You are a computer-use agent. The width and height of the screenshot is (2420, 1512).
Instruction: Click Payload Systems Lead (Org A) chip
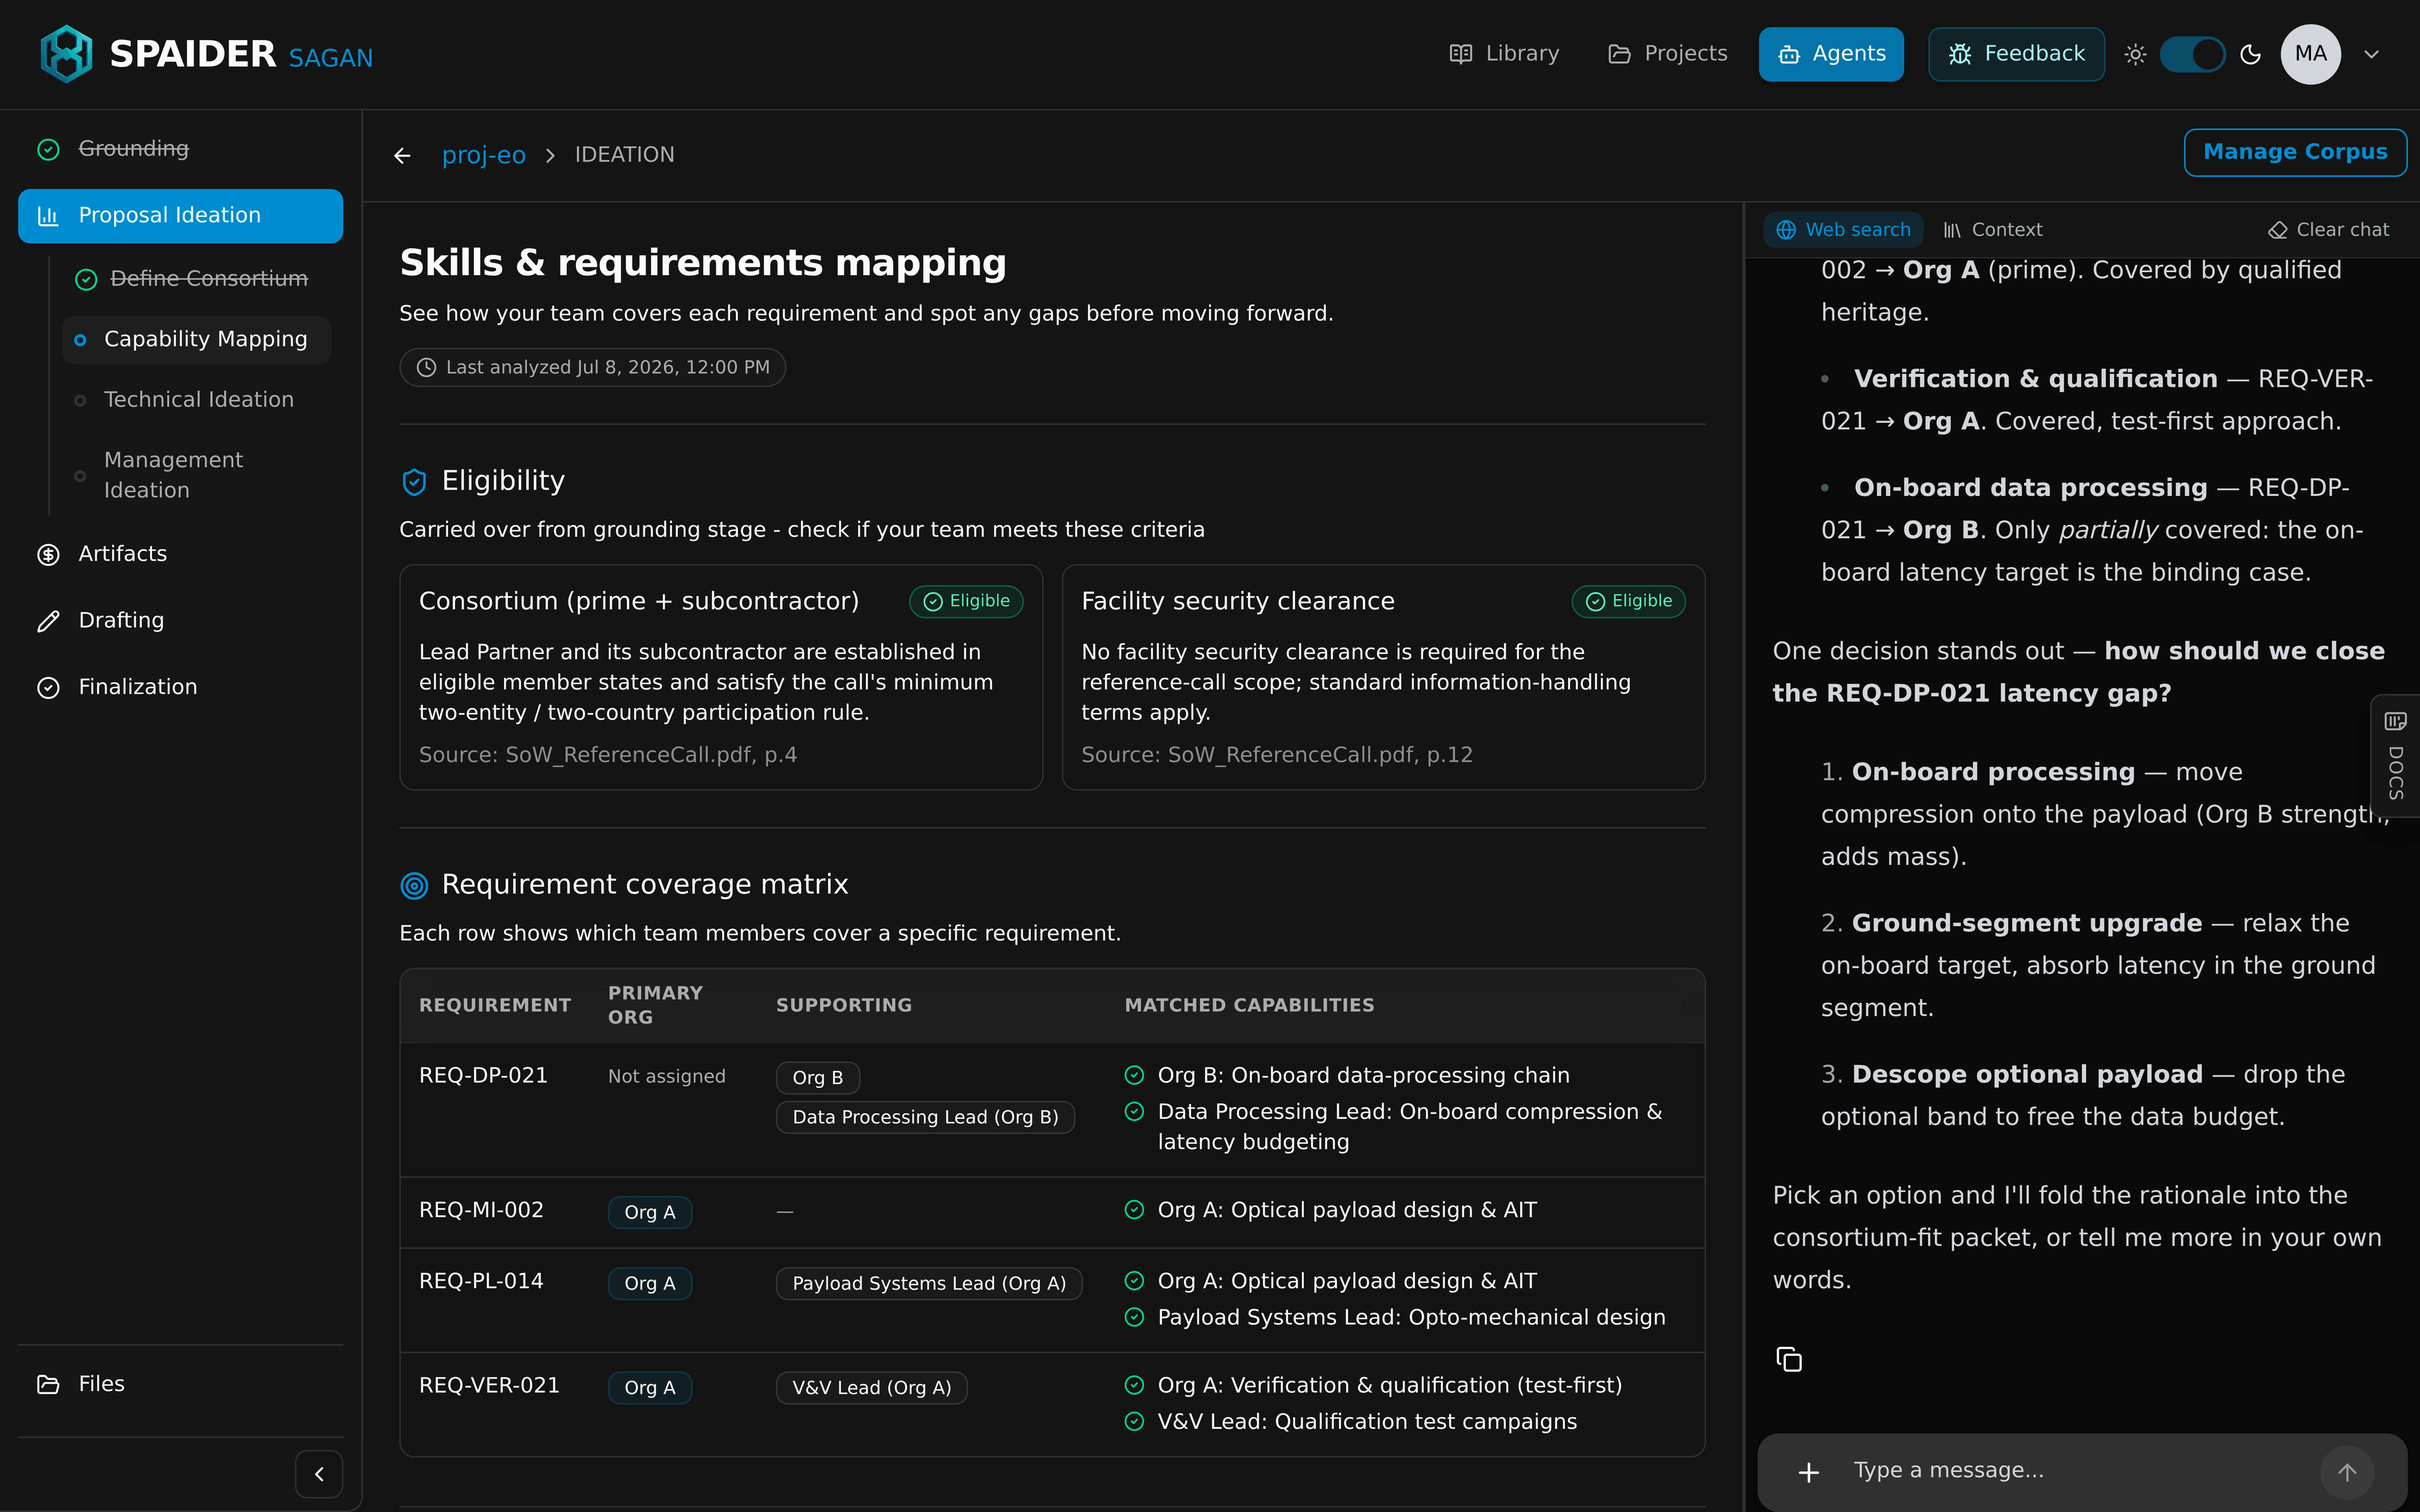click(929, 1283)
